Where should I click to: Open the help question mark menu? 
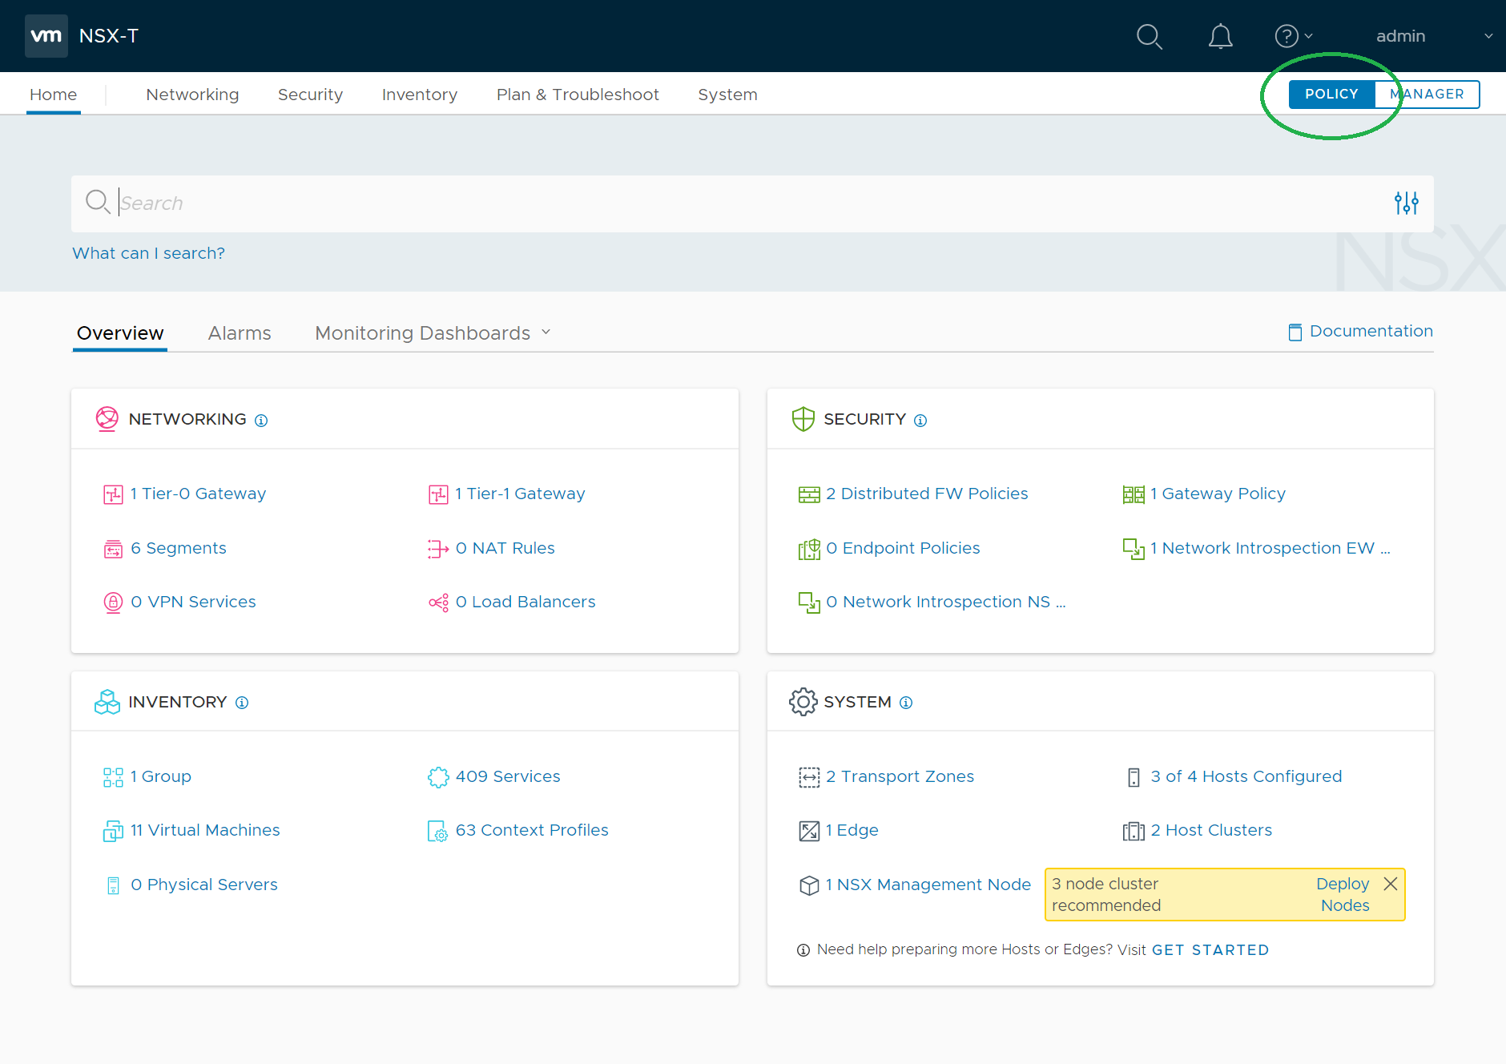1293,36
